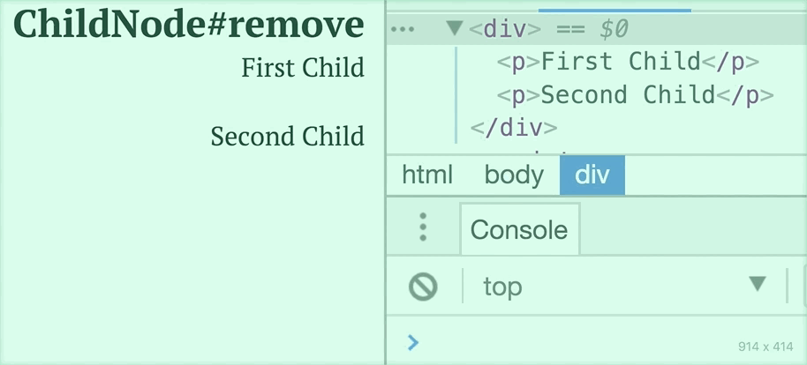This screenshot has height=365, width=807.
Task: Collapse the div node disclosure triangle
Action: coord(455,27)
